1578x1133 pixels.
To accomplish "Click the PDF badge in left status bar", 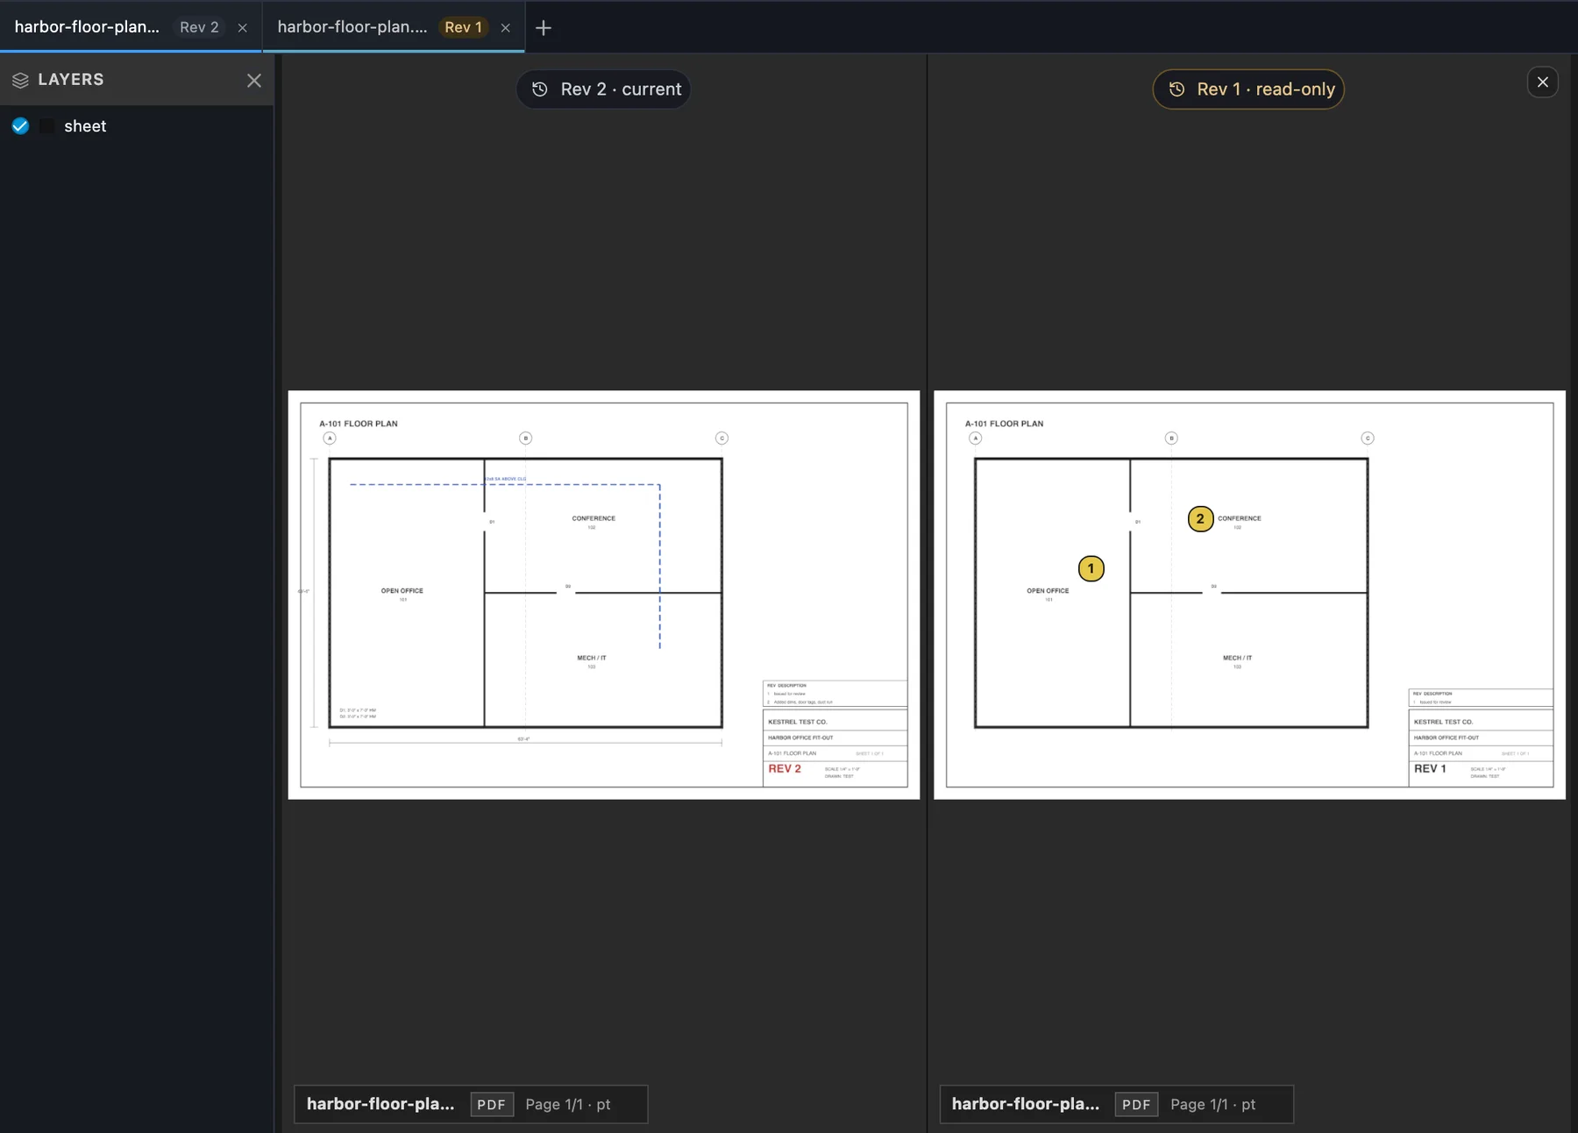I will [x=492, y=1105].
